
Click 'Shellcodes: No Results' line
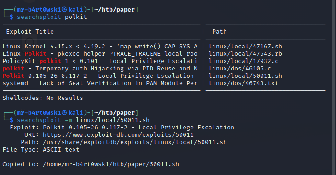click(x=43, y=98)
